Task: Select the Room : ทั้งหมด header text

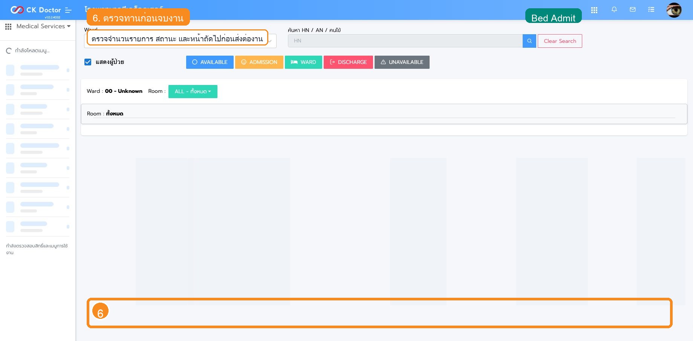Action: [105, 114]
